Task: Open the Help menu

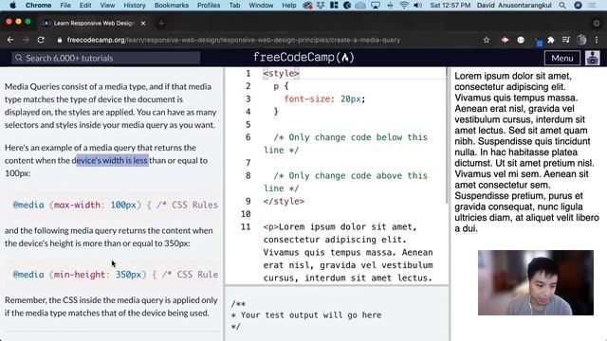Action: pyautogui.click(x=288, y=6)
